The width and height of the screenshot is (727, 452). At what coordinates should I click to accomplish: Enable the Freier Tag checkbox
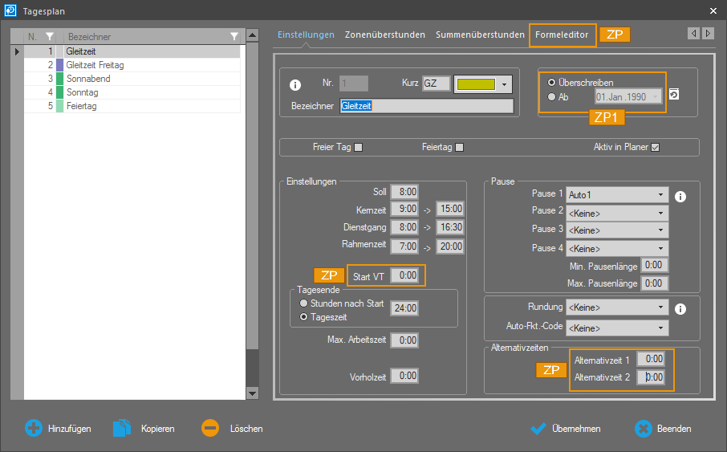point(359,147)
